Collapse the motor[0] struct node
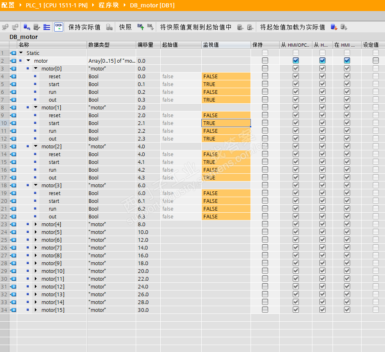The width and height of the screenshot is (385, 352). coord(36,68)
